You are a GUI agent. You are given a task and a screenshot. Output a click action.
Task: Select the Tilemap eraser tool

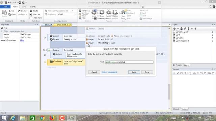(x=185, y=73)
